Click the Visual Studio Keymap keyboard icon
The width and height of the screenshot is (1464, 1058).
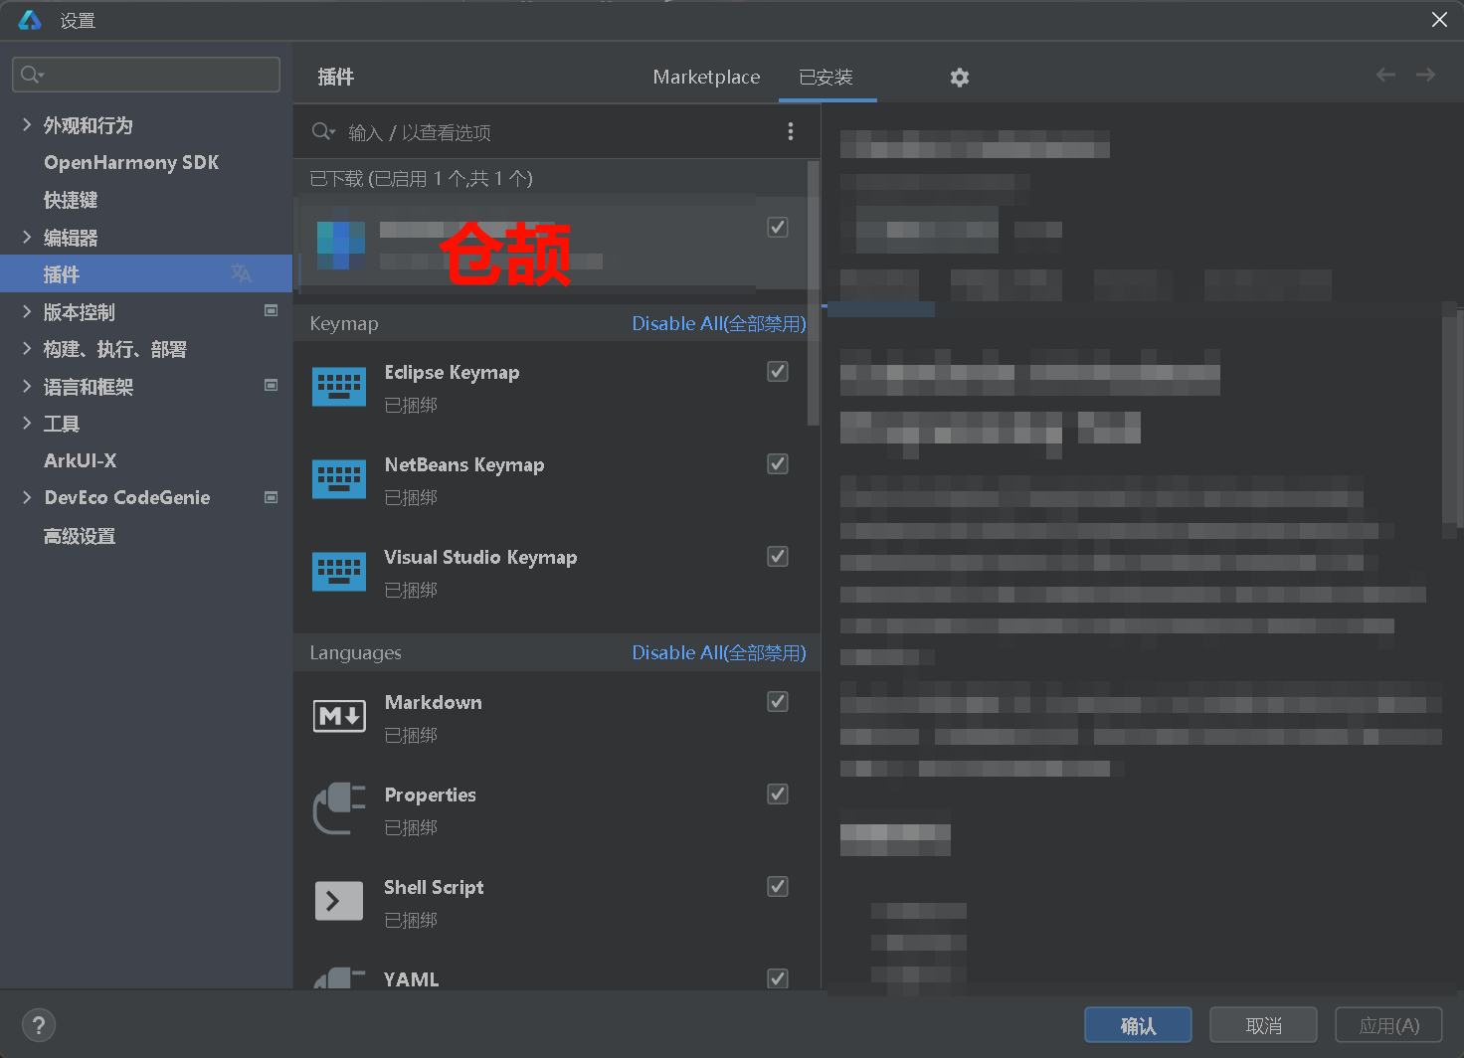pos(339,572)
